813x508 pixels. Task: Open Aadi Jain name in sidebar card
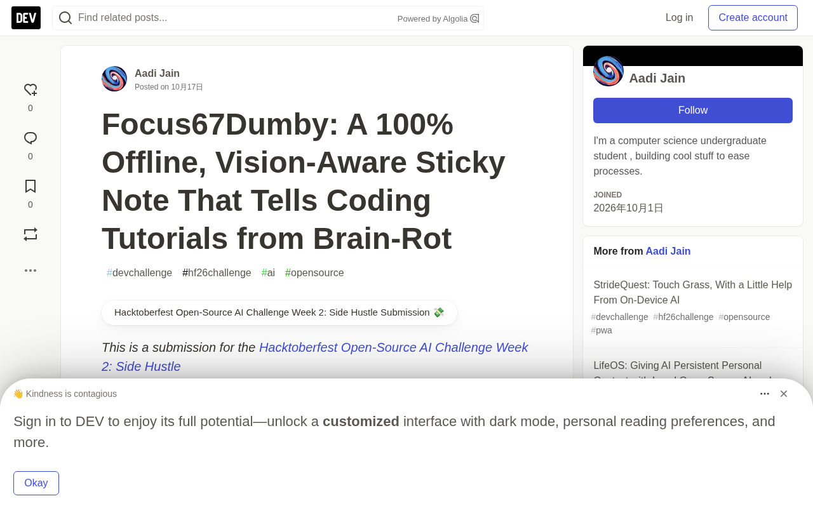click(x=657, y=78)
